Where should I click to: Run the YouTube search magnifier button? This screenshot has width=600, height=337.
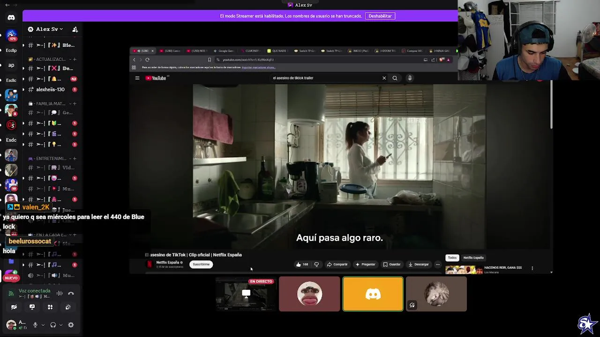click(x=395, y=78)
